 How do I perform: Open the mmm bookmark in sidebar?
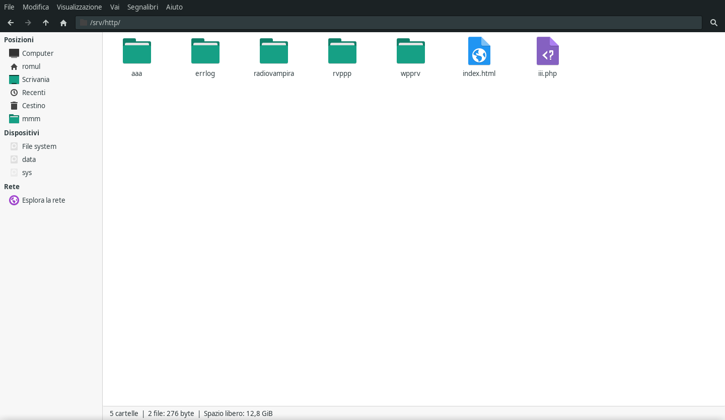[31, 119]
